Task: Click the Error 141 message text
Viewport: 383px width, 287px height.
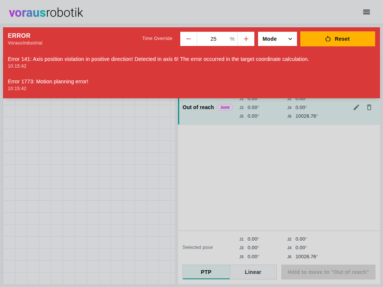Action: 158,59
